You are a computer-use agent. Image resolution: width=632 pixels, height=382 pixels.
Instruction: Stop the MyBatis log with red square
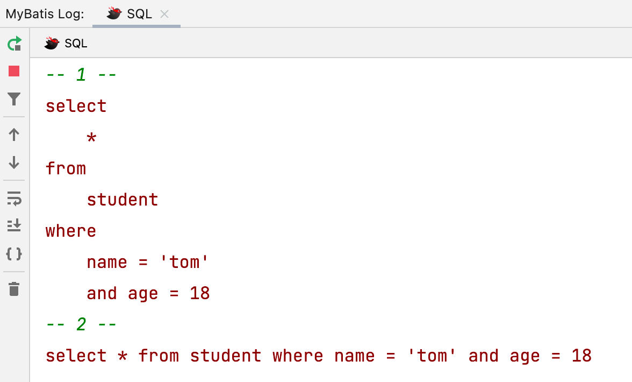pyautogui.click(x=15, y=71)
